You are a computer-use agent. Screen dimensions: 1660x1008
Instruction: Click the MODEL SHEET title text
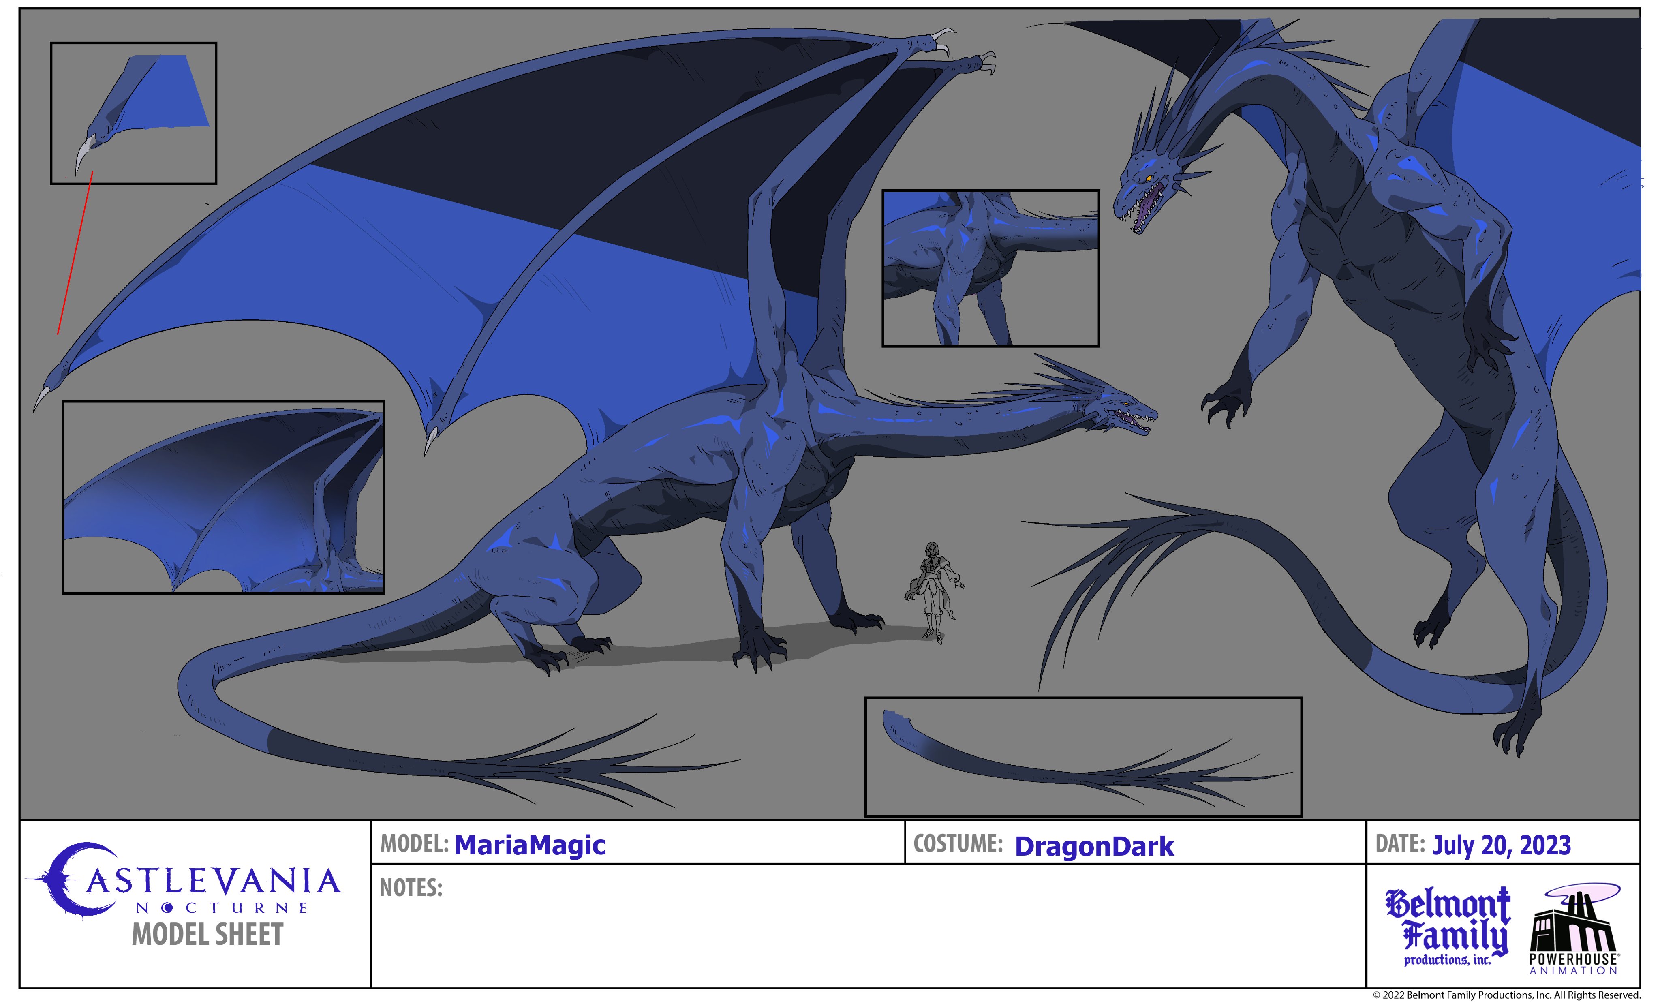[x=207, y=935]
